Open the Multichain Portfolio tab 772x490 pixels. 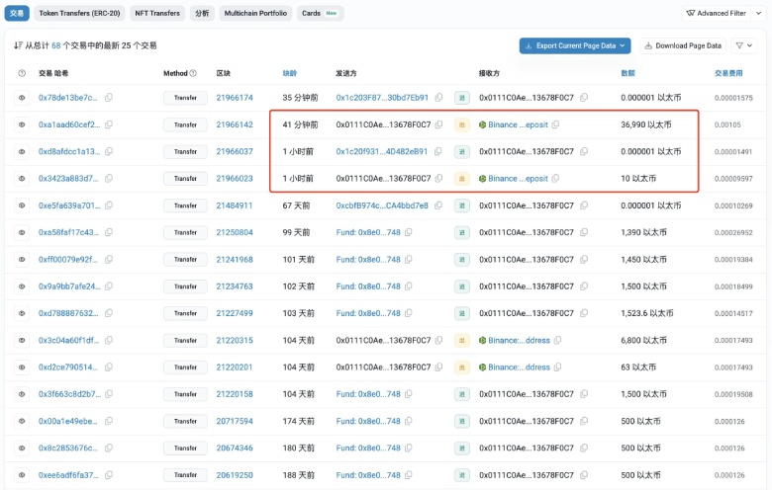coord(255,13)
